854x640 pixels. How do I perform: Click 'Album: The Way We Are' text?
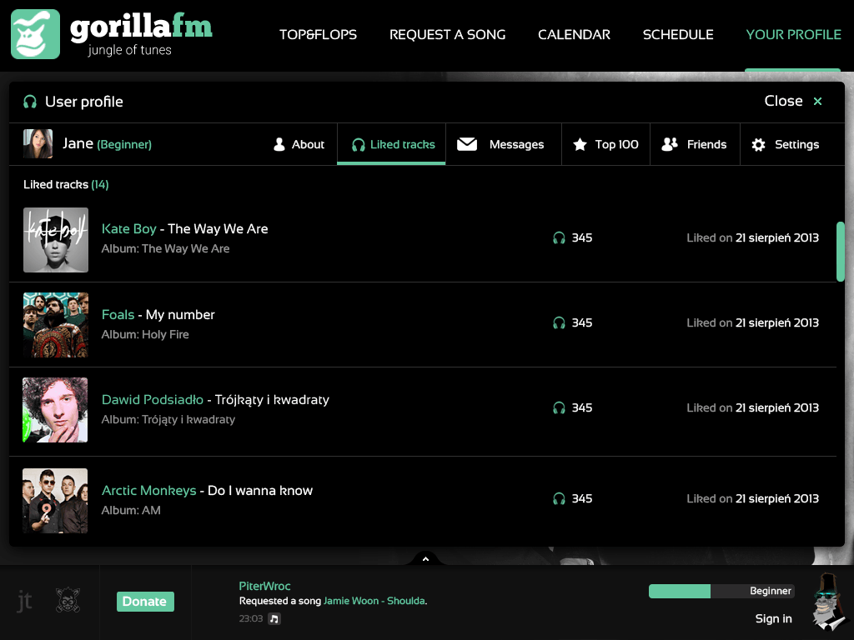pos(166,248)
